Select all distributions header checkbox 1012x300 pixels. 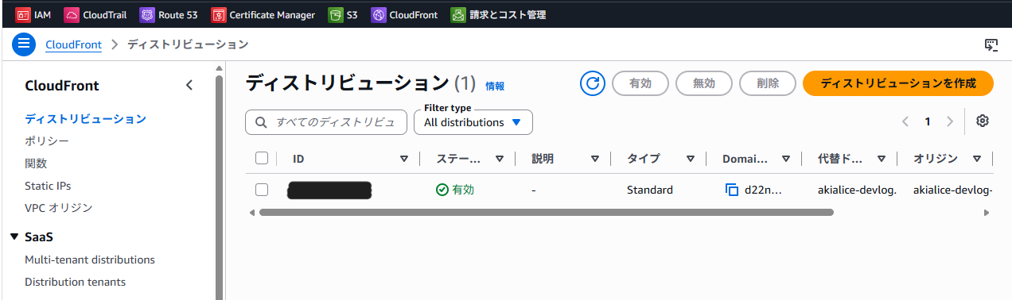(x=262, y=158)
